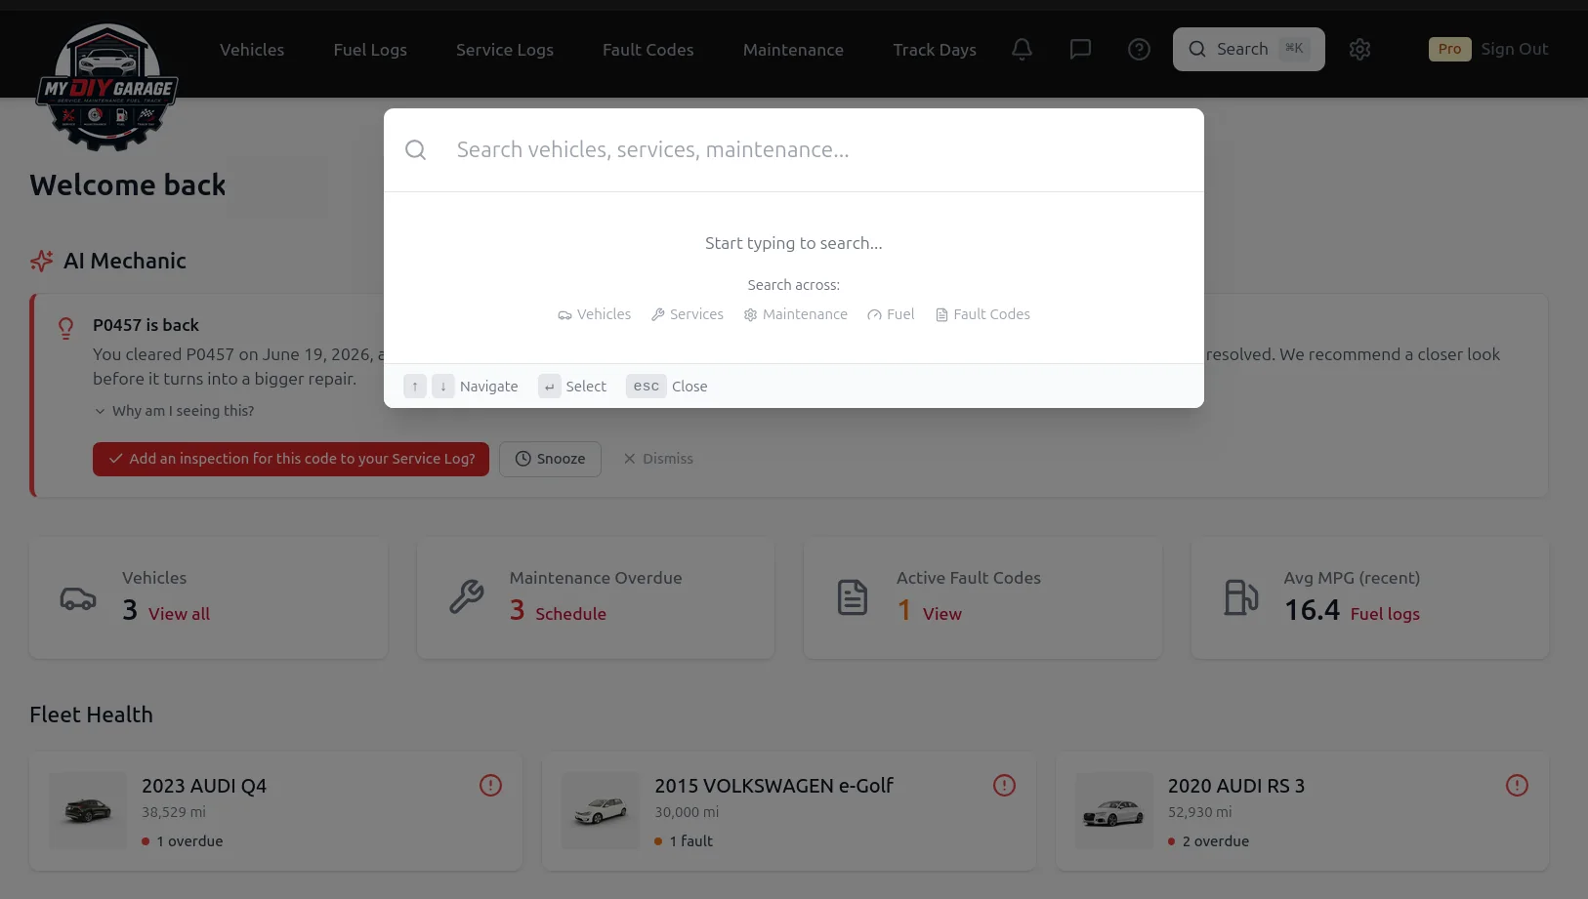Click the View all vehicles link
This screenshot has width=1588, height=899.
179,614
